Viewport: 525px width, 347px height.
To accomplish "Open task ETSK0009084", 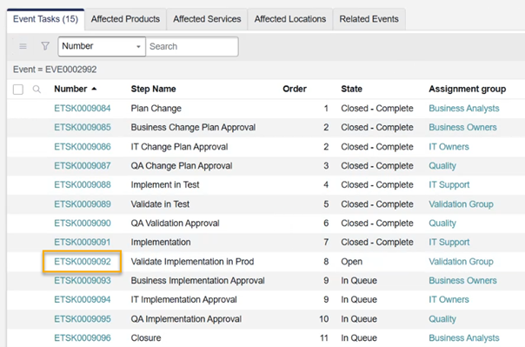I will 83,108.
